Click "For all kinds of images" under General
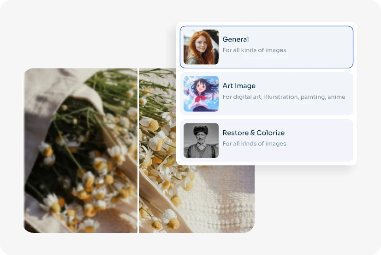The height and width of the screenshot is (255, 381). [x=254, y=50]
